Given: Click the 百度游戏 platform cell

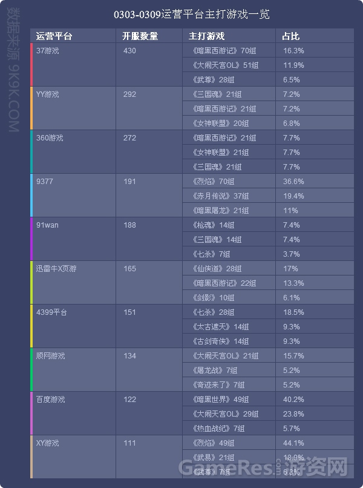Looking at the screenshot, I should (74, 414).
